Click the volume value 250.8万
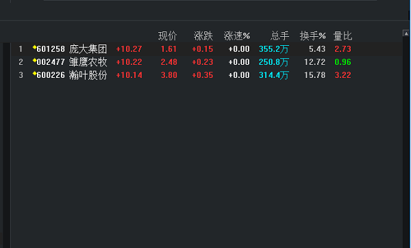 [x=274, y=62]
